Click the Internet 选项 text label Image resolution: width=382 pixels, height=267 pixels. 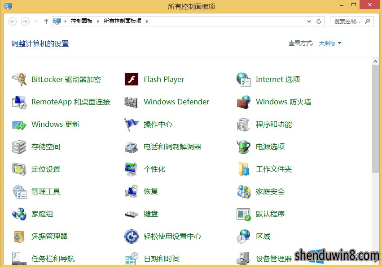point(278,79)
